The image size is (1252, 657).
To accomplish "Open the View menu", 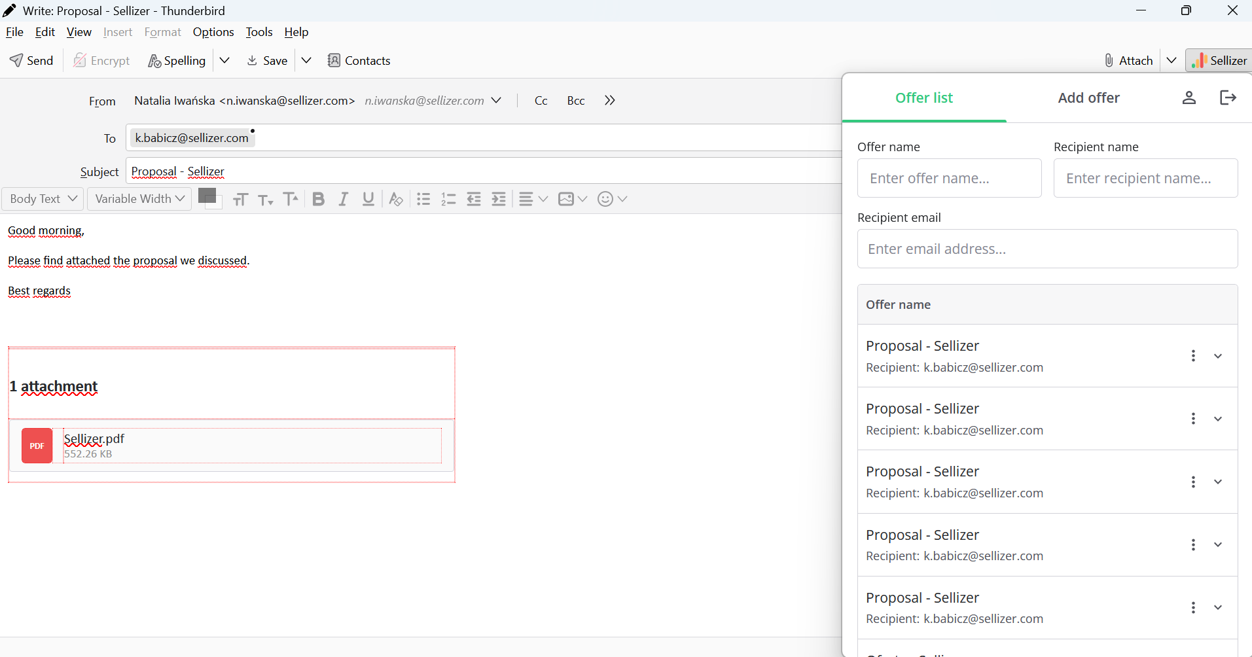I will click(79, 32).
